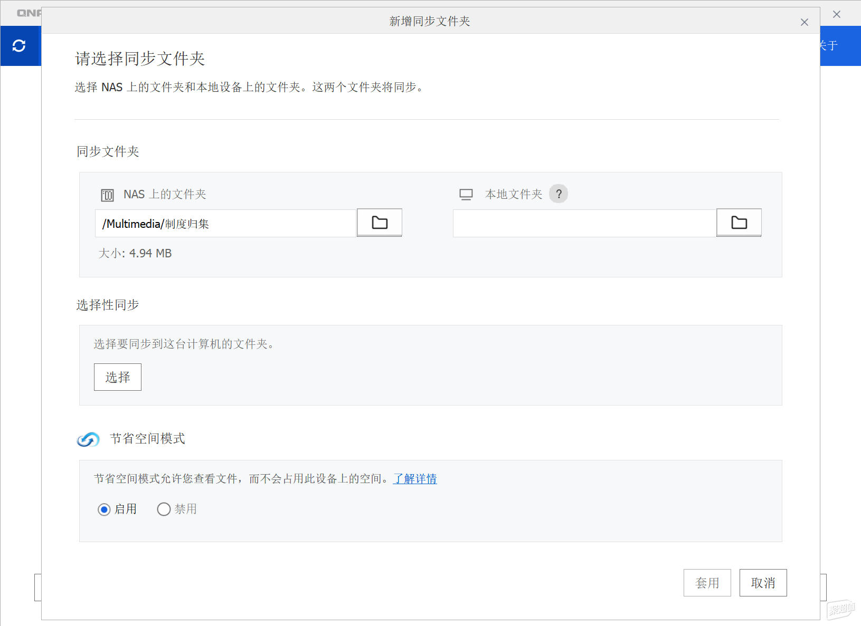
Task: Click 本地文件夹 label
Action: point(514,195)
